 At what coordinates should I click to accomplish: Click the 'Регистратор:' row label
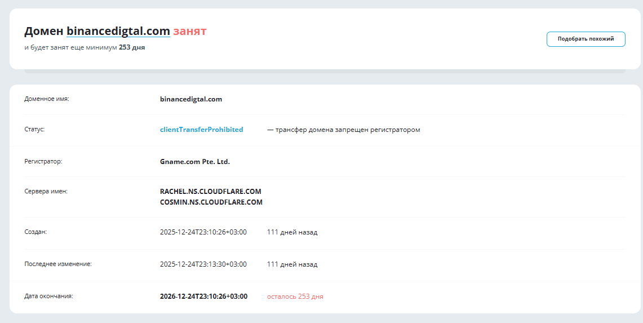43,161
